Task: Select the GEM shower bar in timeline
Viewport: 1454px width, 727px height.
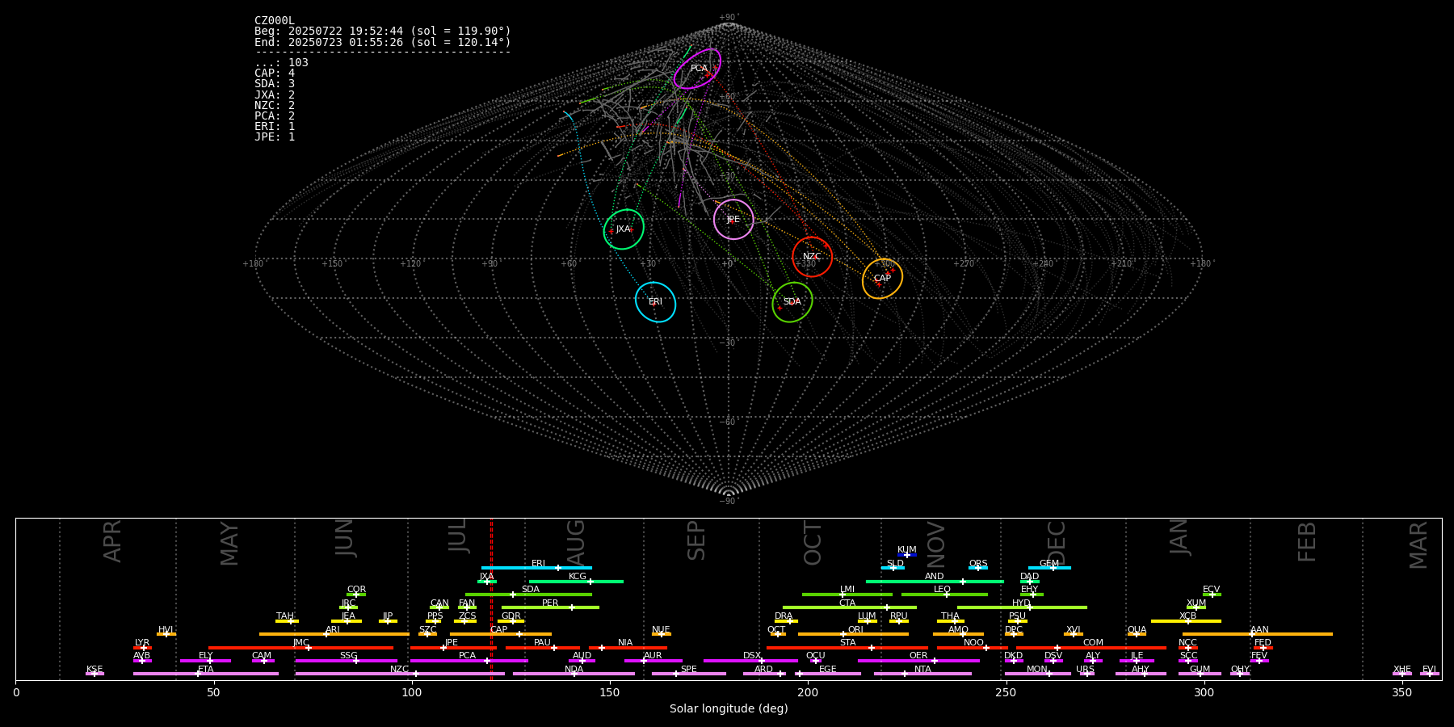Action: [x=1049, y=568]
